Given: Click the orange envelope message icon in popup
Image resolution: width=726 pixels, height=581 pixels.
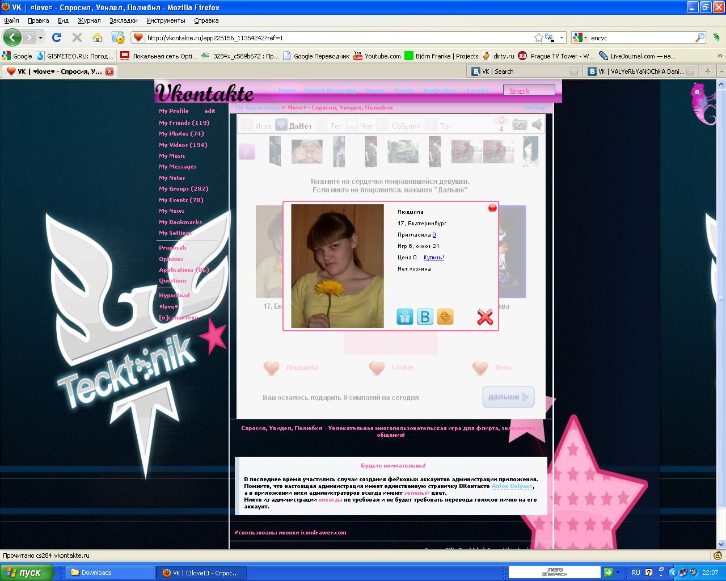Looking at the screenshot, I should 445,317.
